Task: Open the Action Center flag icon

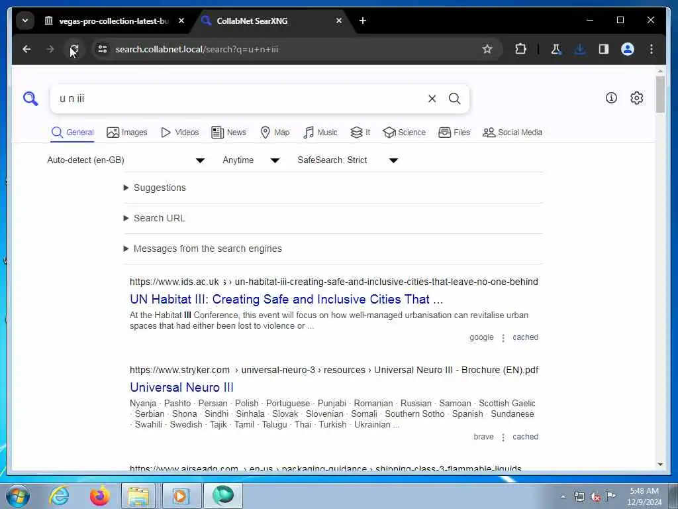Action: click(610, 496)
